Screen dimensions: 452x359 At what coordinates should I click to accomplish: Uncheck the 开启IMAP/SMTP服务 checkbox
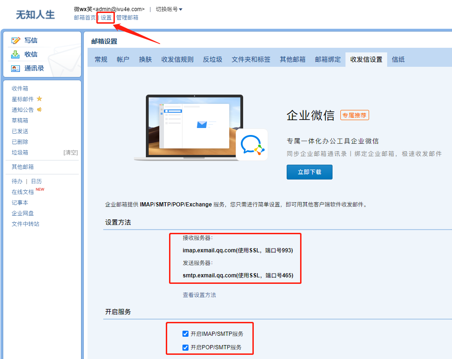(186, 333)
